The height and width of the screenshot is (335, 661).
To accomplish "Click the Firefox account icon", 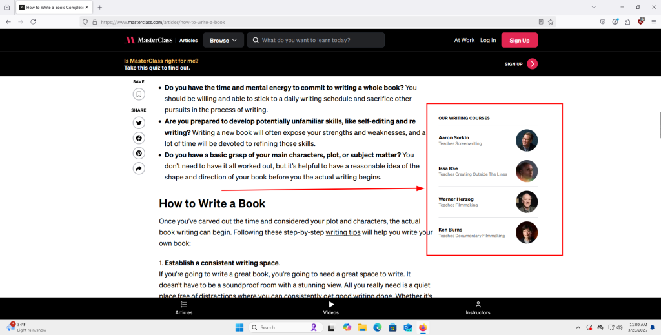I will coord(615,22).
